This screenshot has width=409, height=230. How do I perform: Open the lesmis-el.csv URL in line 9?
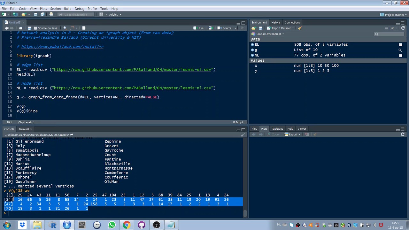pyautogui.click(x=132, y=70)
